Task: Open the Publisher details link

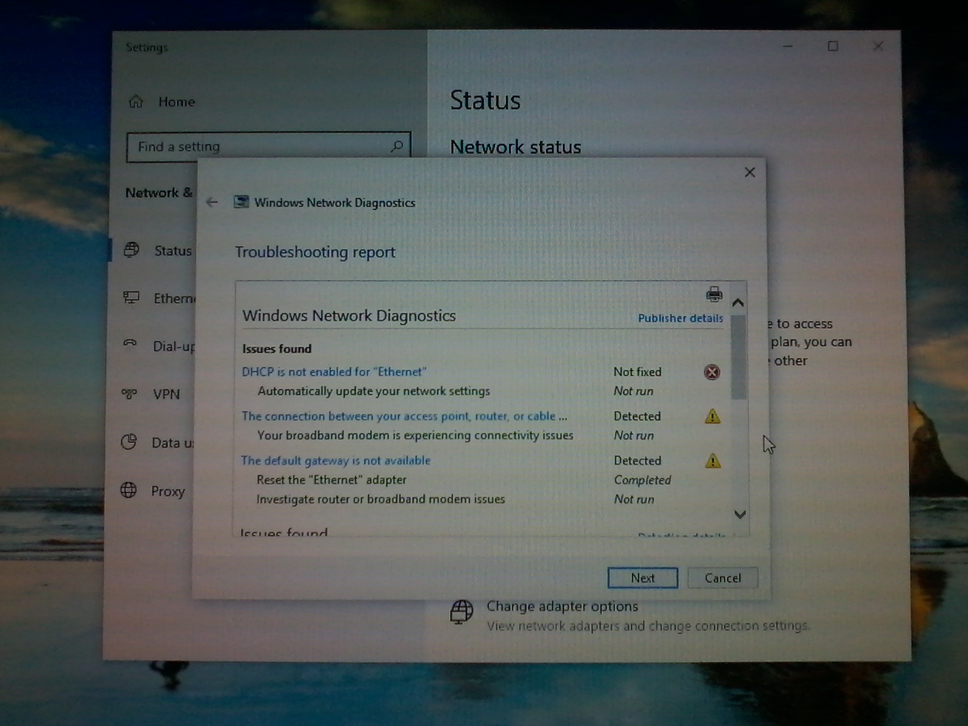Action: pos(681,318)
